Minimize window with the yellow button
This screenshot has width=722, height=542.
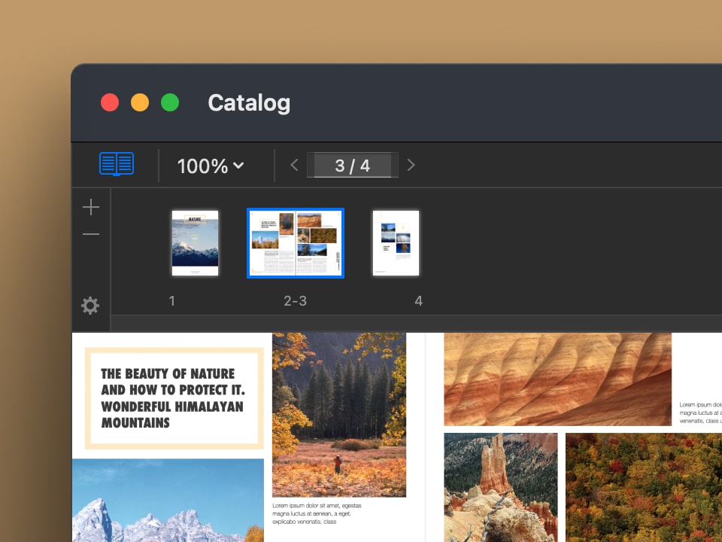pos(140,102)
